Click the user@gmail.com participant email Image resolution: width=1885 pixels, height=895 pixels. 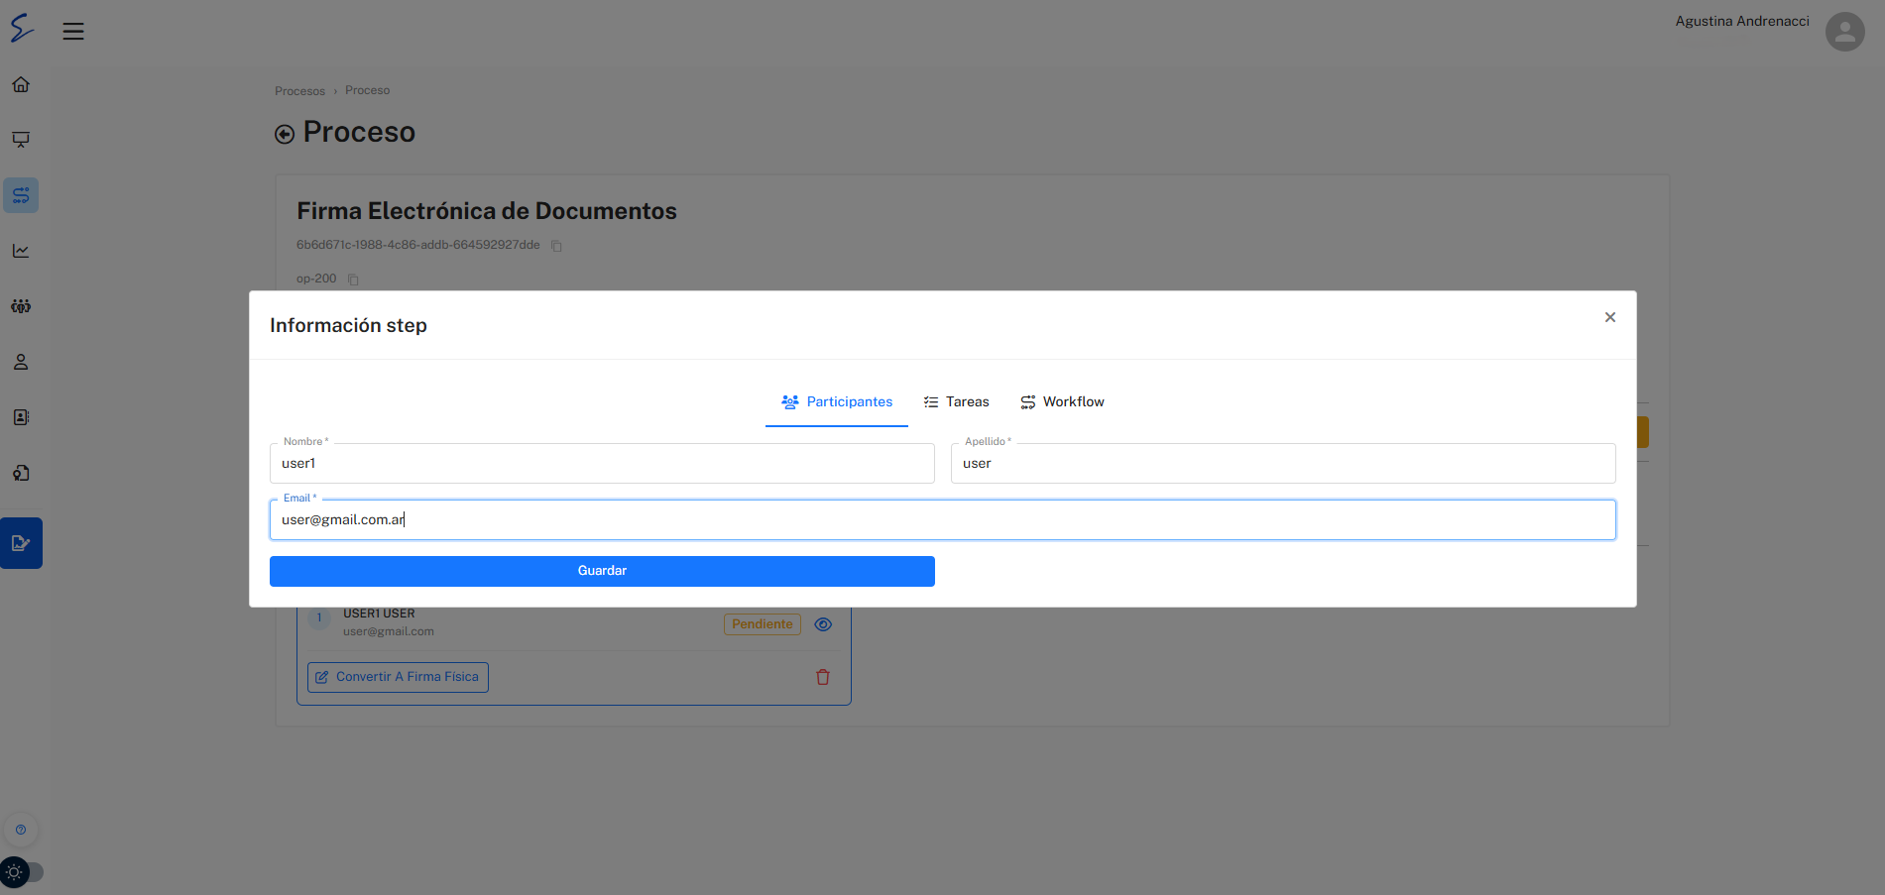[x=389, y=632]
